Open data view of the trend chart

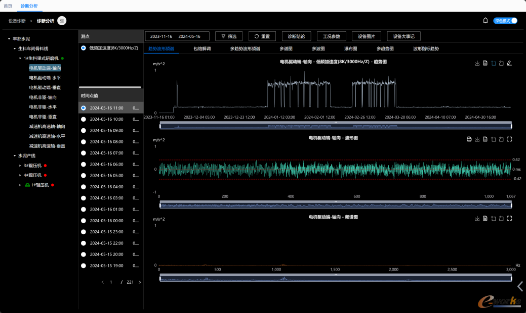[x=485, y=63]
